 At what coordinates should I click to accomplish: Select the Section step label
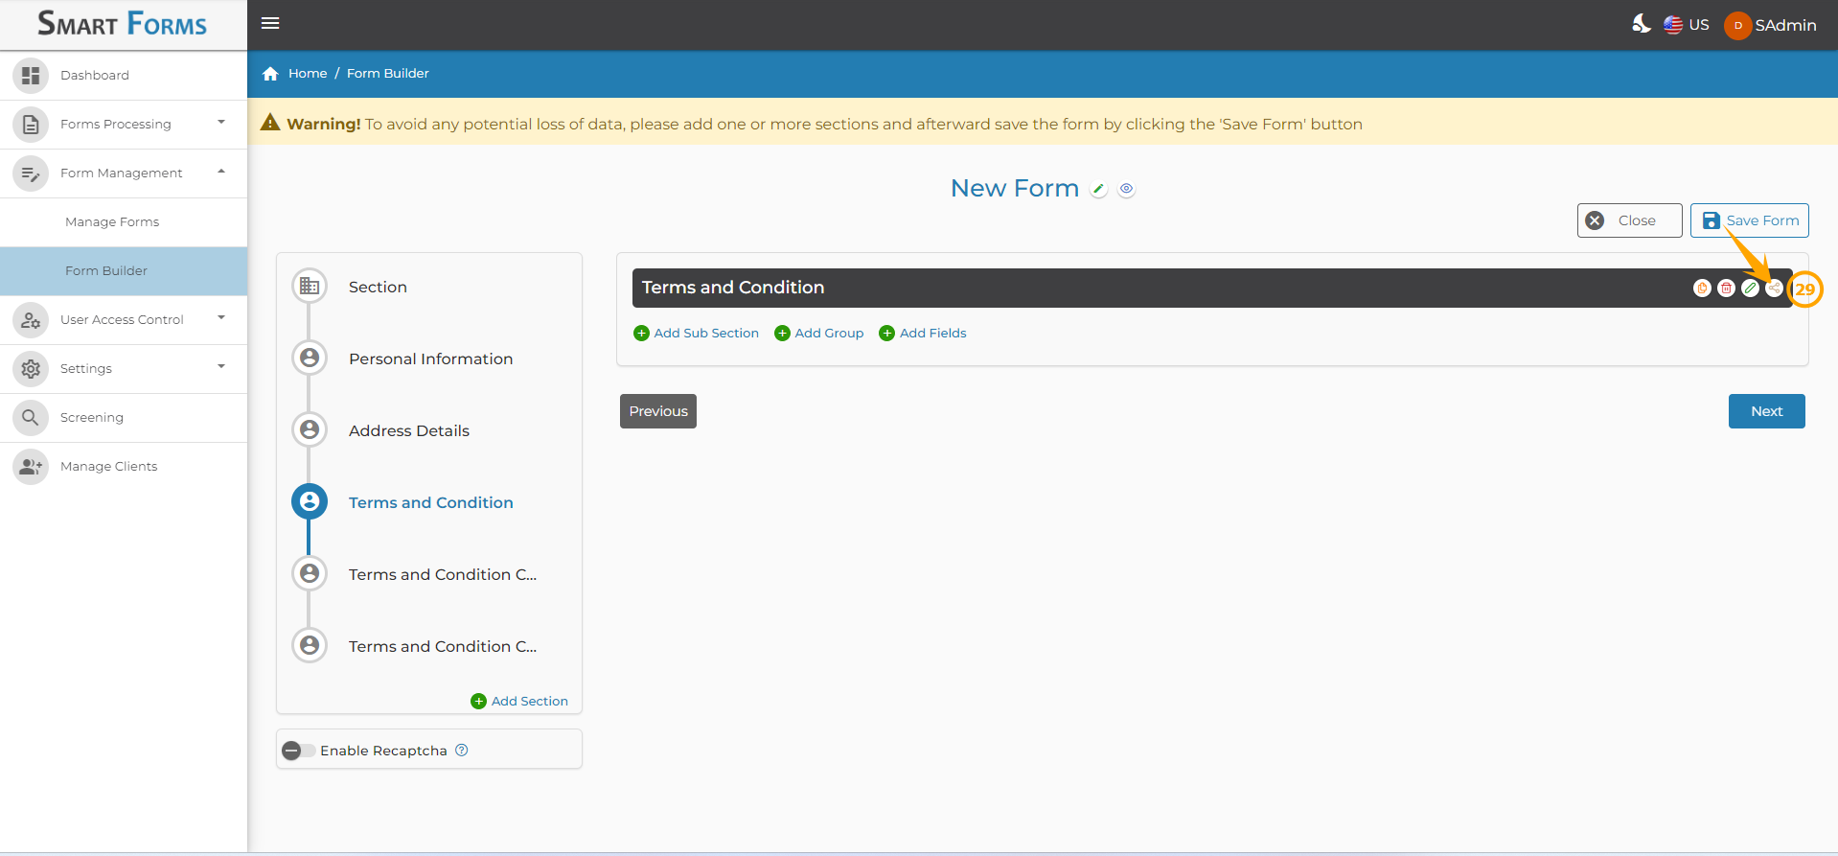tap(378, 288)
